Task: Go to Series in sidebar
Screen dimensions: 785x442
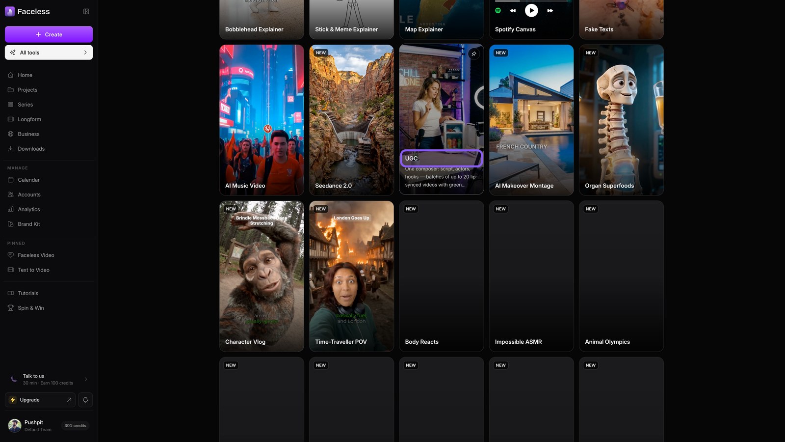Action: point(49,105)
